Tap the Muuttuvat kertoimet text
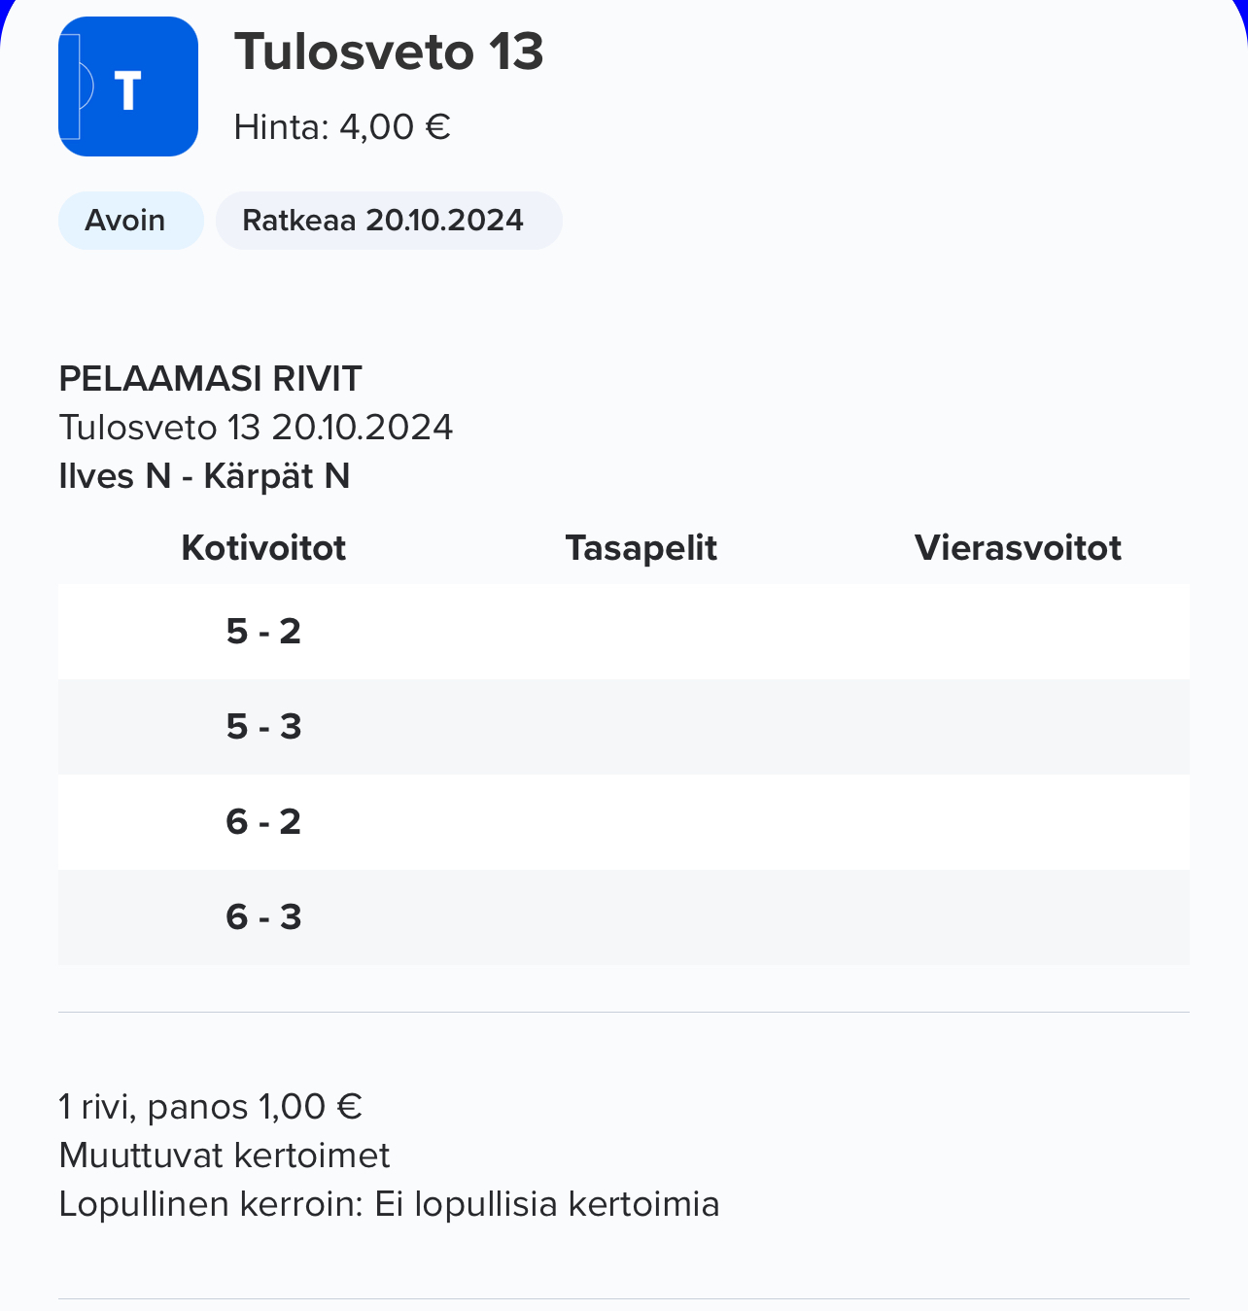 point(225,1156)
